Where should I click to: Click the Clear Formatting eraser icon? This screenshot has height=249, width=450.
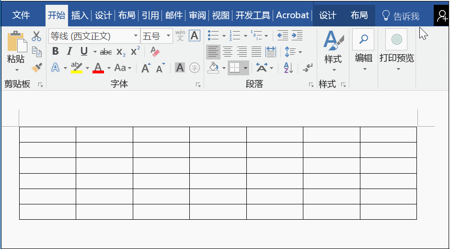pos(155,52)
